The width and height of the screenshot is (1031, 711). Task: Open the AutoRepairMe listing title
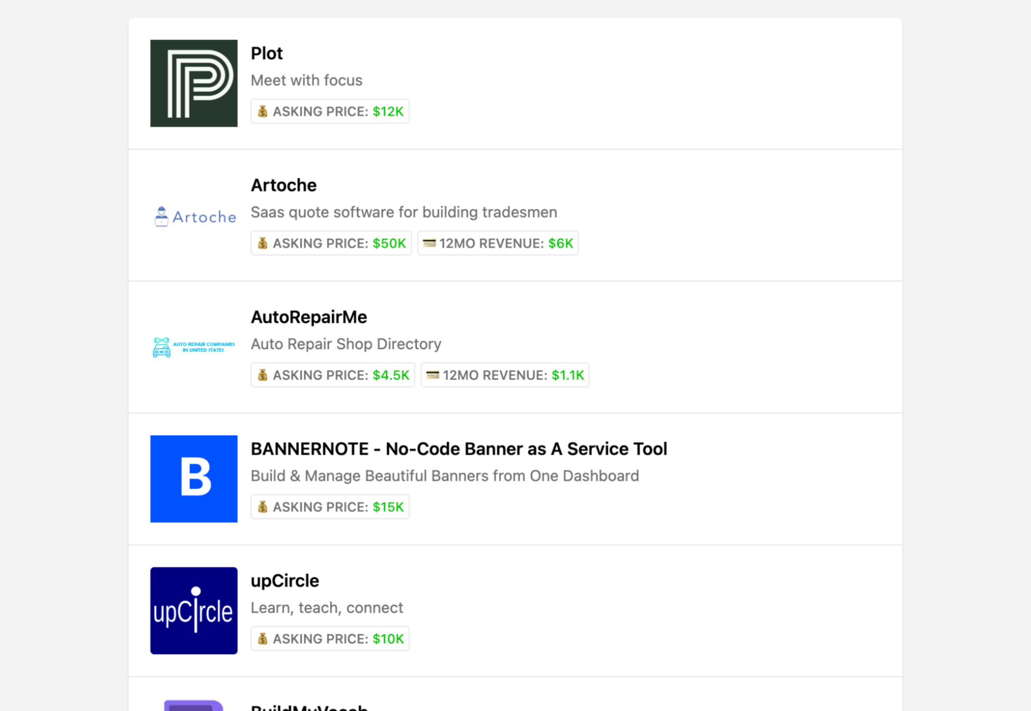pyautogui.click(x=309, y=317)
